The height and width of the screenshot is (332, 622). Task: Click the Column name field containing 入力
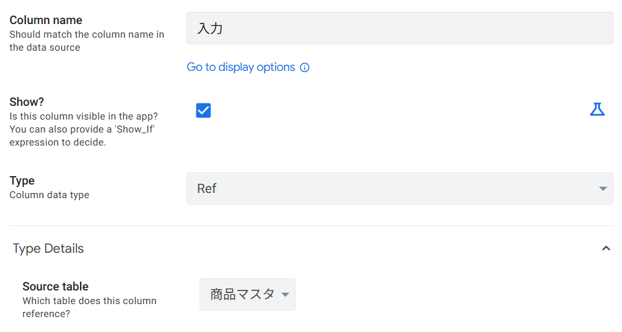point(399,29)
